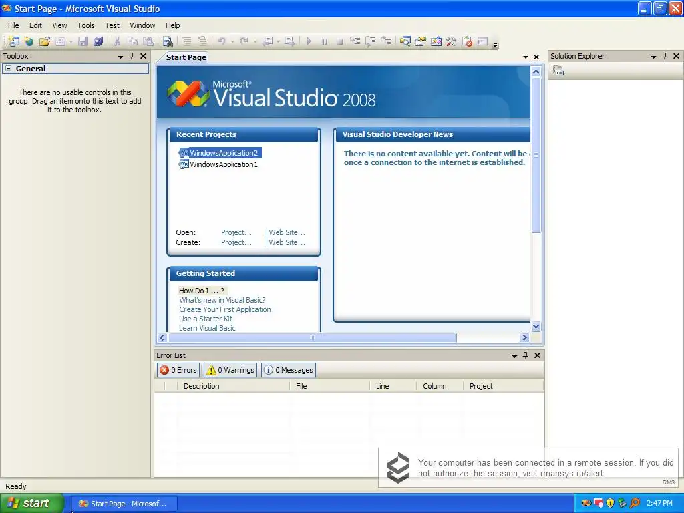Viewport: 684px width, 513px height.
Task: Click the Step Over icon
Action: click(x=370, y=41)
